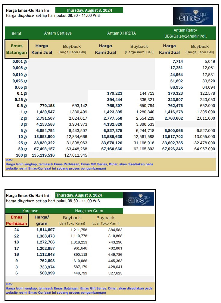Select outside-store buyback 884,583
221x303 pixels.
(x=115, y=230)
